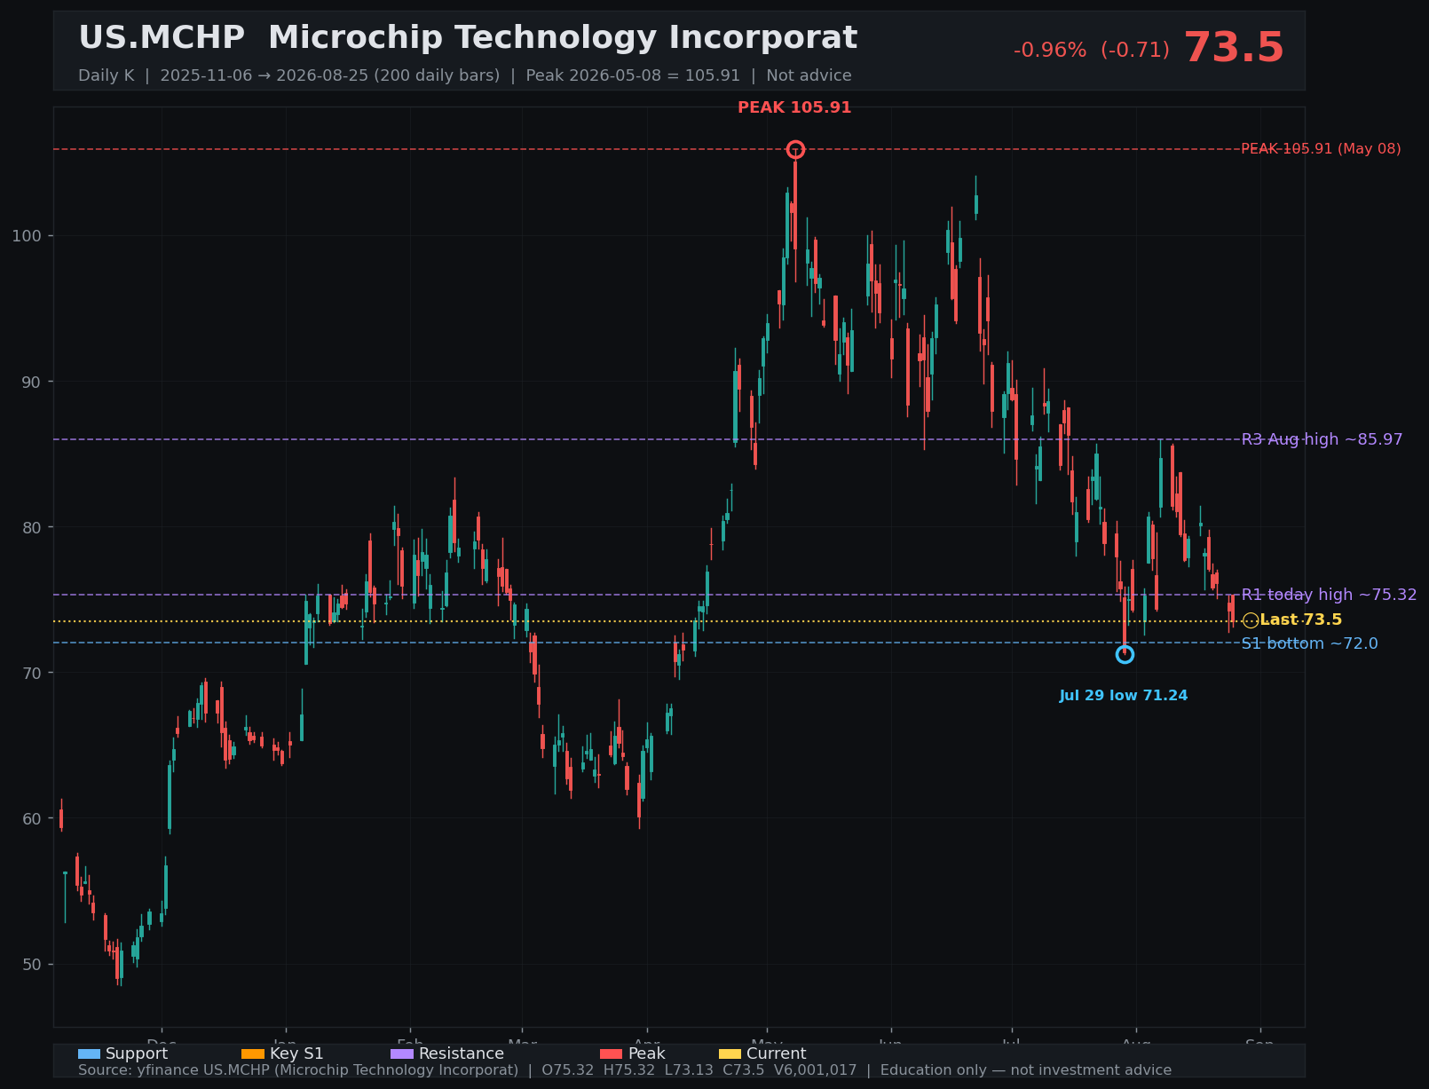Click the y-axis label 80
Screen dimensions: 1429x1089
tap(32, 527)
